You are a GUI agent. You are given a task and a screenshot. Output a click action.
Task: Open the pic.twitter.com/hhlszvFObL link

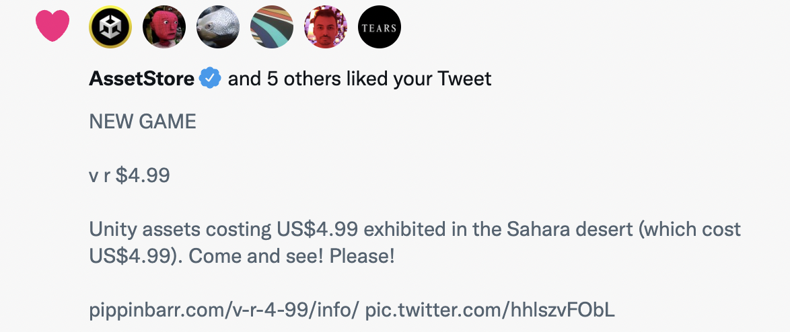491,310
